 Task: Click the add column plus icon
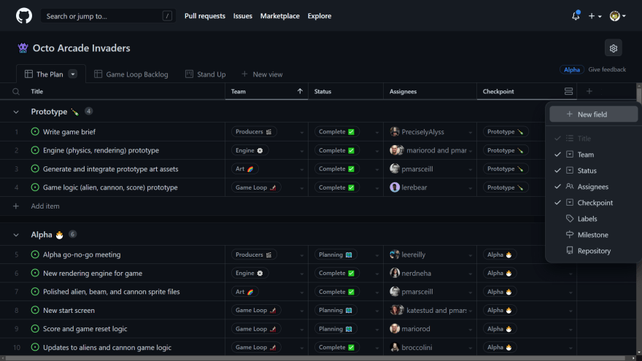click(589, 91)
